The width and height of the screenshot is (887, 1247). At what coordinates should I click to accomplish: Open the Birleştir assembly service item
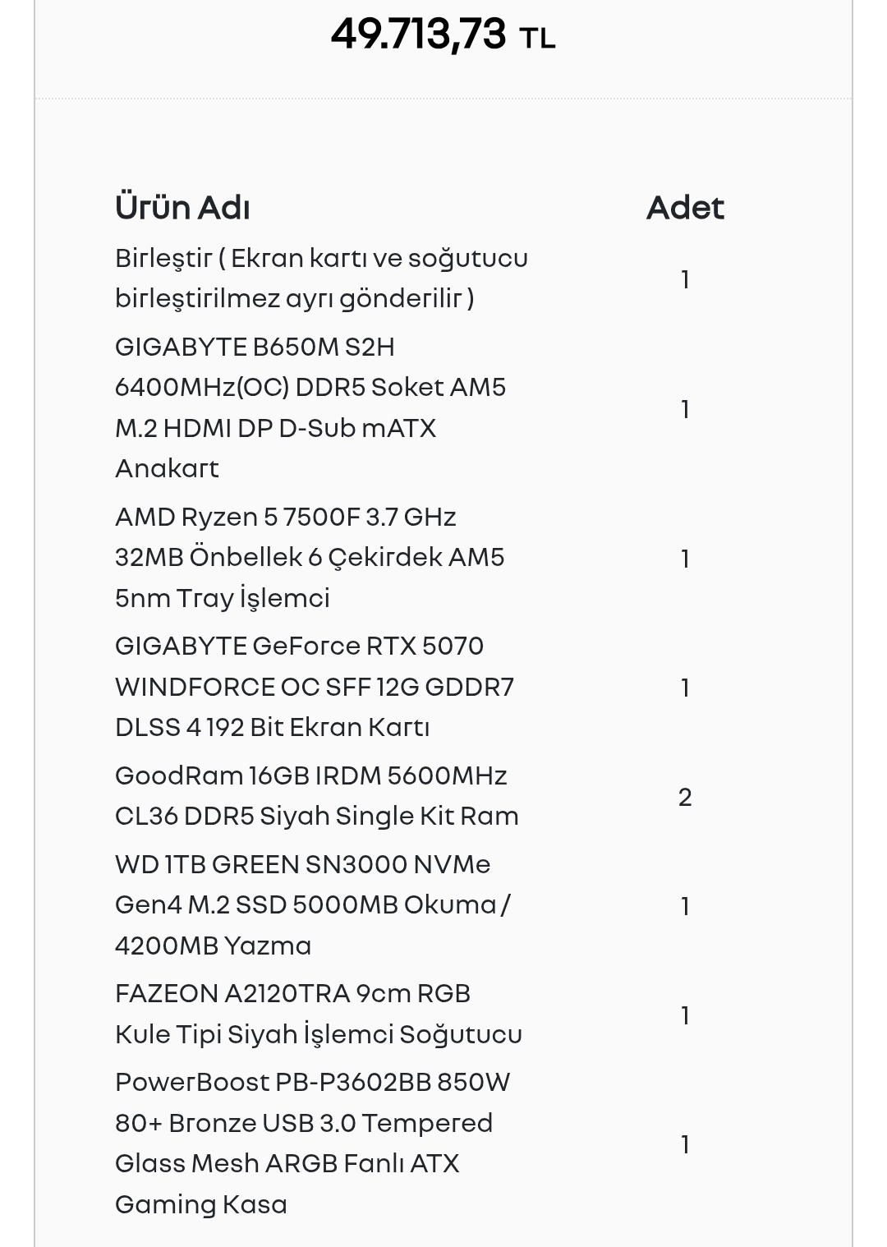(x=321, y=278)
